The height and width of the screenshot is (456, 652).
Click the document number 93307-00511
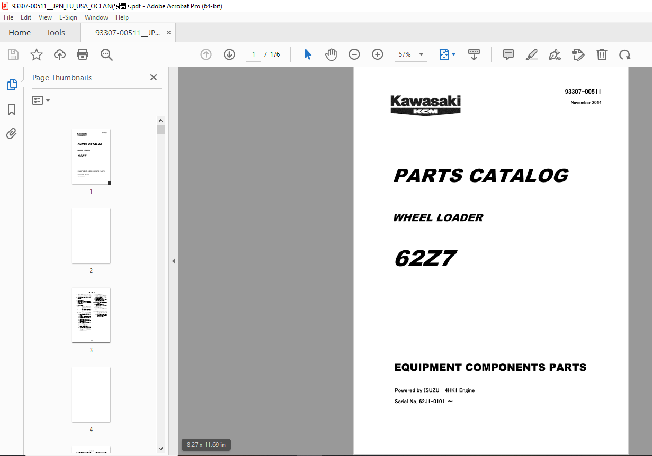583,92
